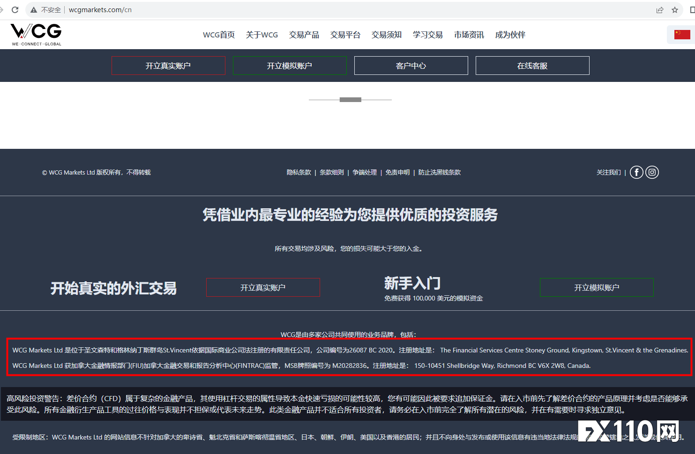Click the WCG是由多家公司共同使用的业务品牌 text
The width and height of the screenshot is (695, 454).
tap(348, 335)
